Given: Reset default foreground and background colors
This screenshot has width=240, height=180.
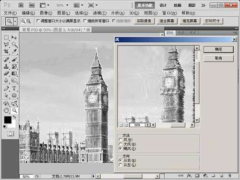Looking at the screenshot, I should point(5,127).
